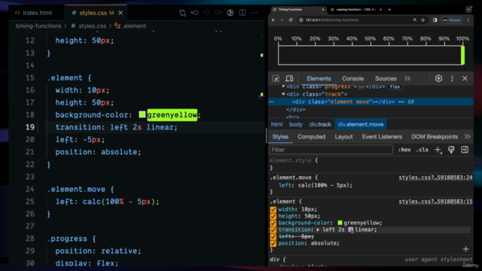Open the Layout tab in the sidebar

(343, 137)
